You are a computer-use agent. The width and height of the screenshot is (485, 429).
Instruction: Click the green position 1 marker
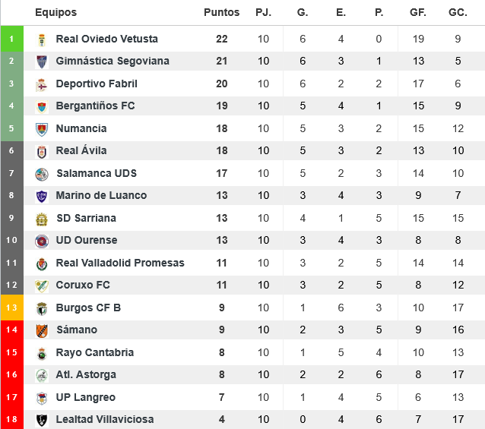pos(11,39)
